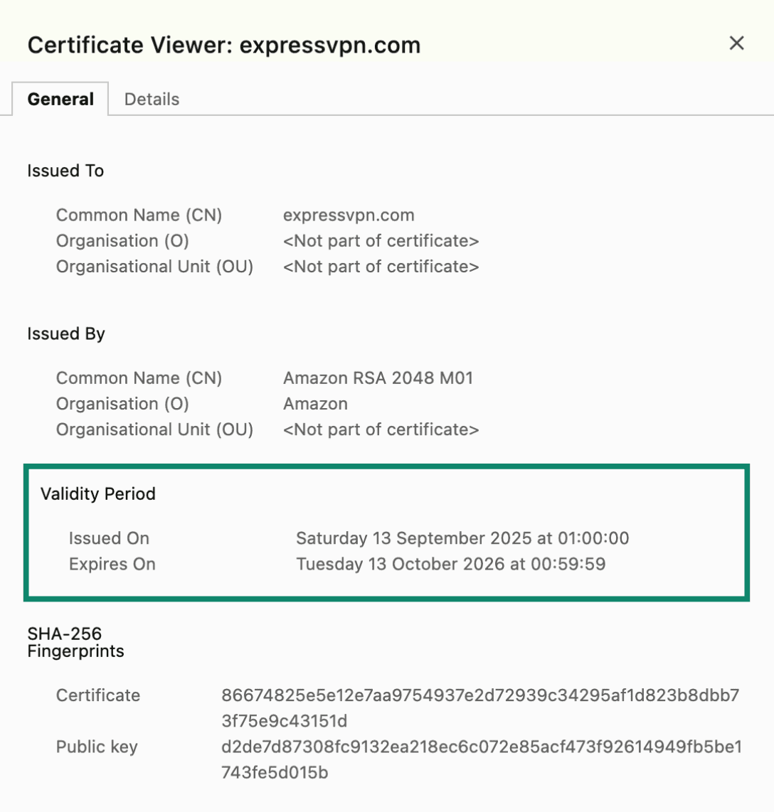Click the Validity Period heading

coord(98,494)
